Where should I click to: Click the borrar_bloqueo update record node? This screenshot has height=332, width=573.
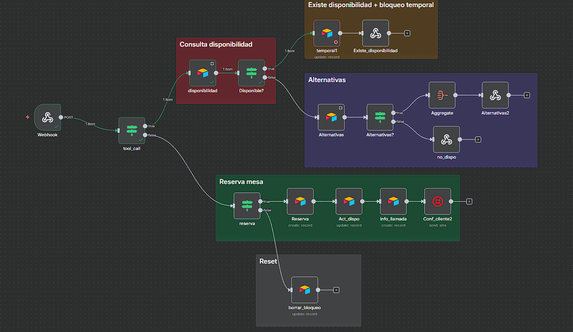(304, 289)
